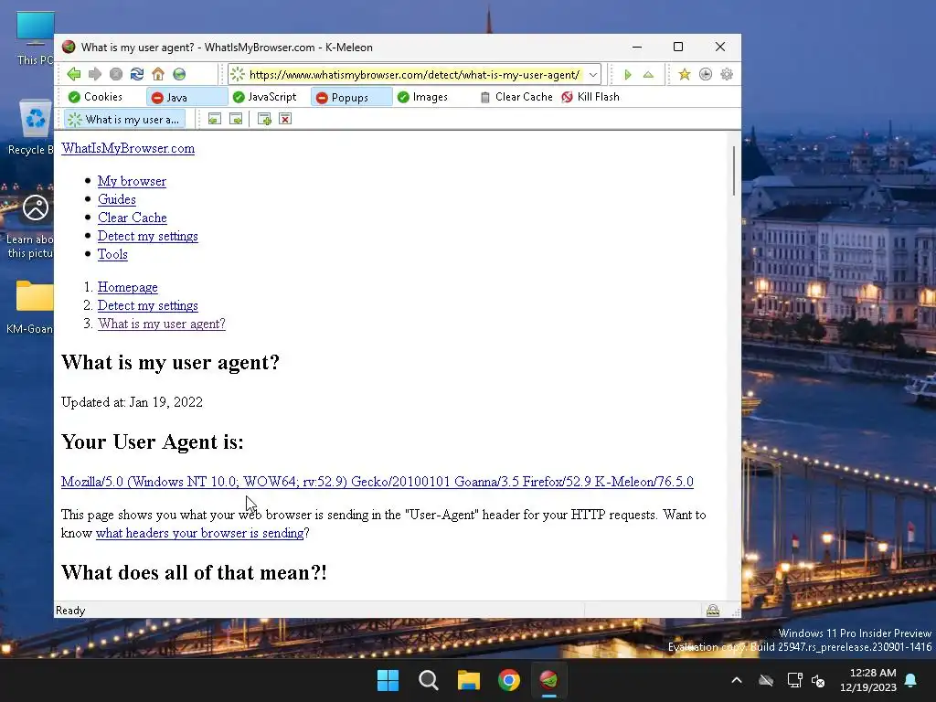The image size is (936, 702).
Task: Open the My browser link
Action: [x=132, y=181]
